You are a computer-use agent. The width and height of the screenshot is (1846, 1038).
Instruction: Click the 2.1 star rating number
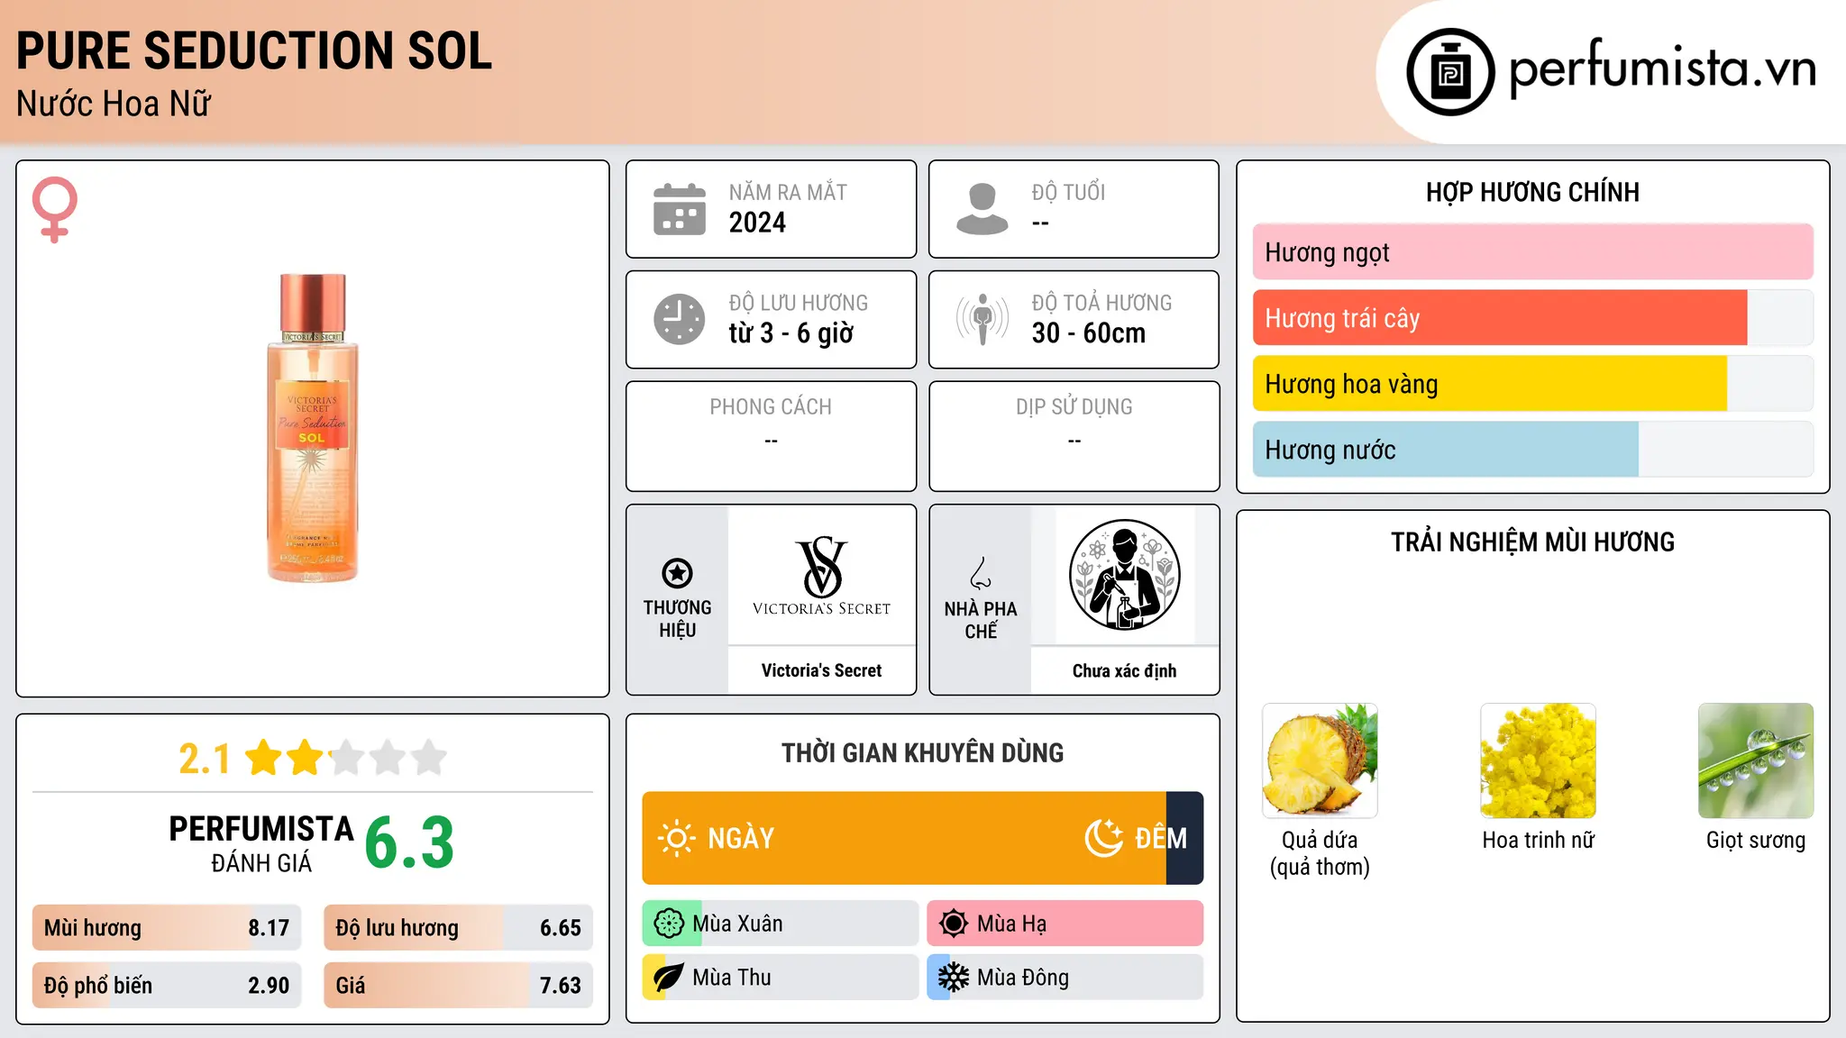pyautogui.click(x=205, y=759)
